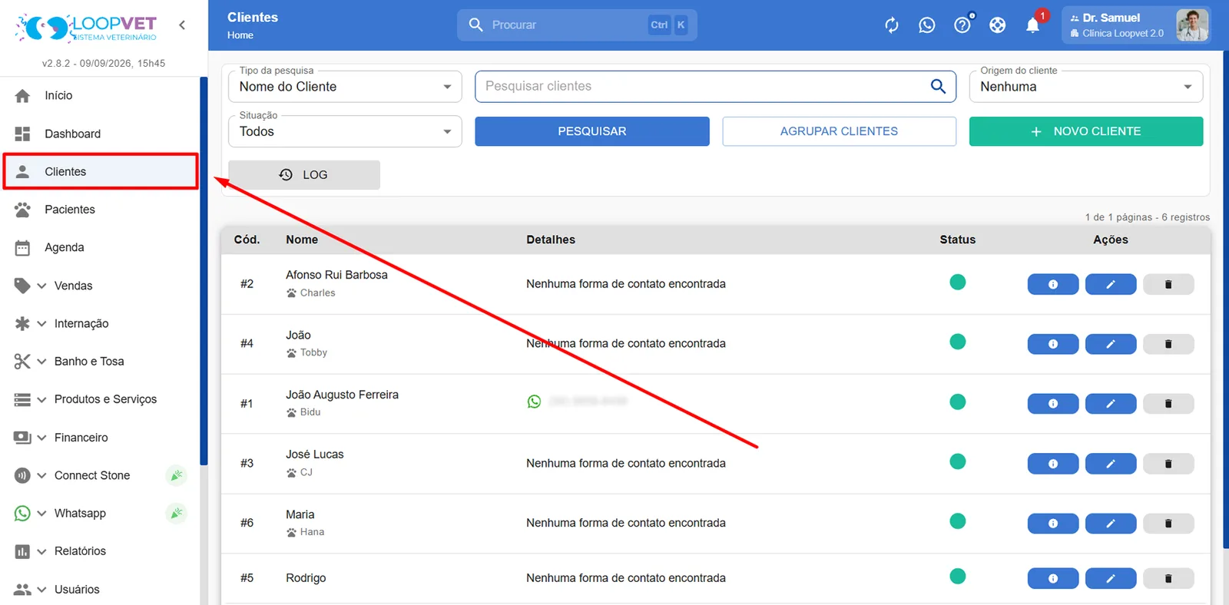
Task: View info for client João #4
Action: [1053, 344]
